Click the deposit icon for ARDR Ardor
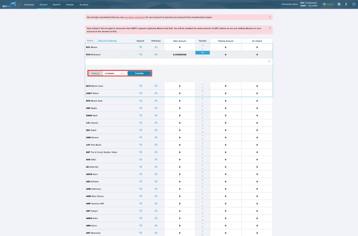The height and width of the screenshot is (236, 358). (140, 218)
